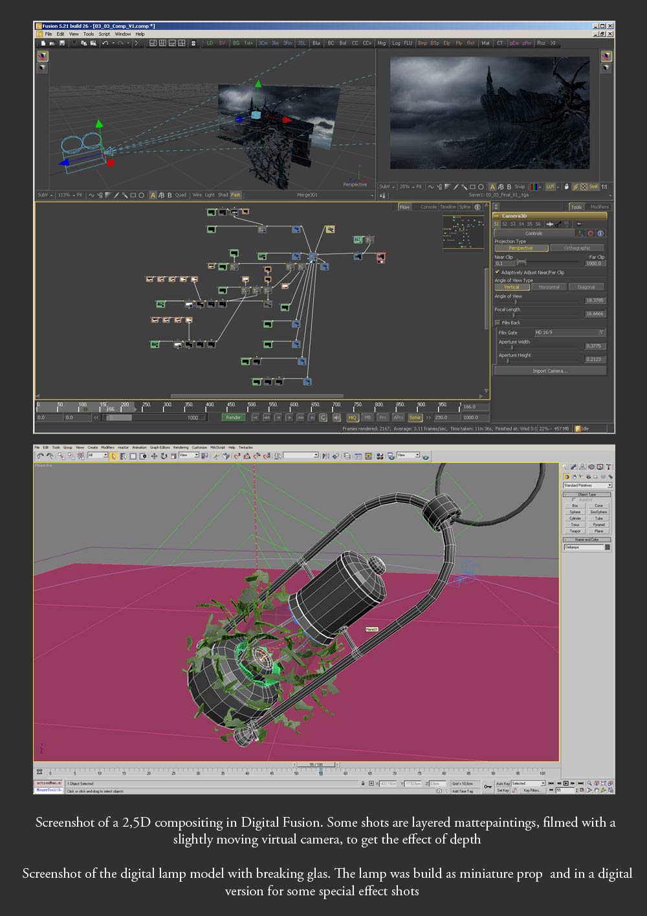647x916 pixels.
Task: Toggle HiQ high quality mode
Action: [x=353, y=418]
